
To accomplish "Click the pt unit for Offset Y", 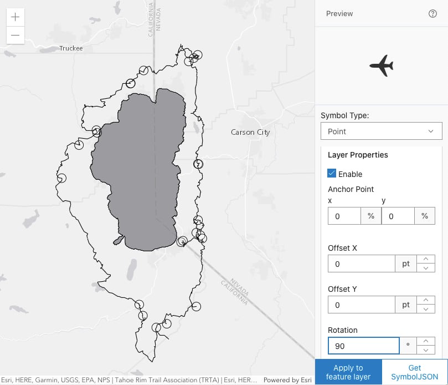I will pyautogui.click(x=406, y=305).
